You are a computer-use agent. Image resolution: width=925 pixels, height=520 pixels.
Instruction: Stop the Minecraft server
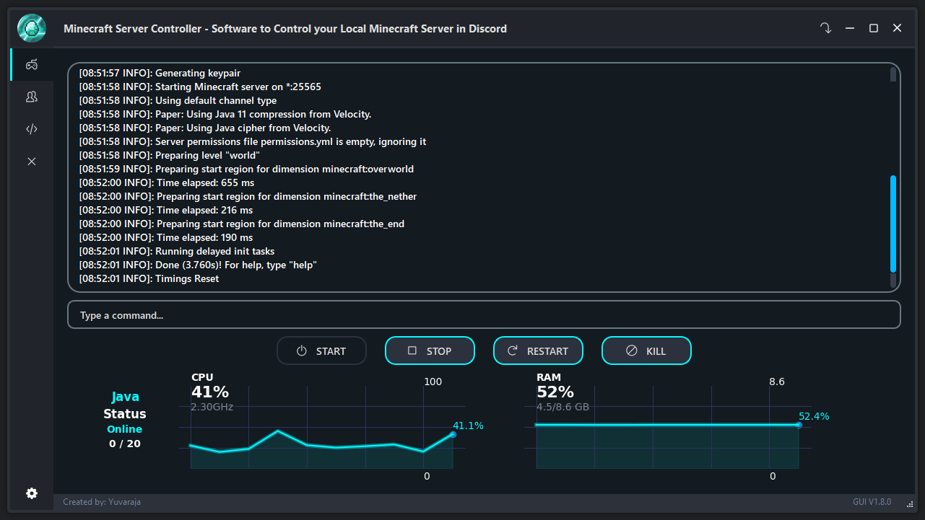[x=430, y=351]
